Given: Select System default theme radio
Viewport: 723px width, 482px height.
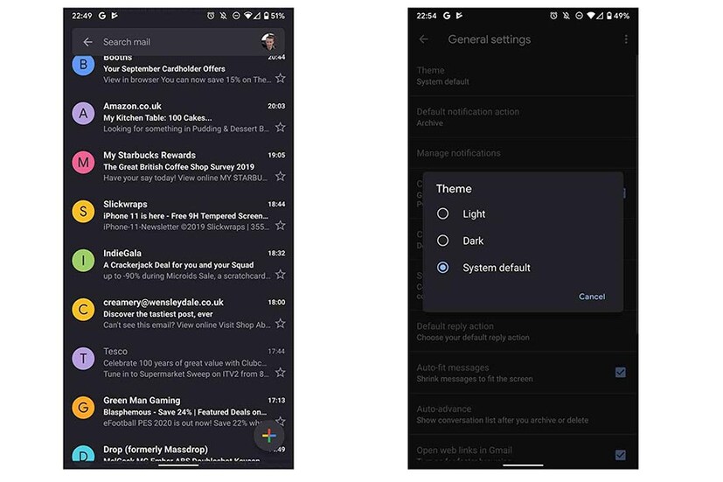Looking at the screenshot, I should tap(442, 268).
